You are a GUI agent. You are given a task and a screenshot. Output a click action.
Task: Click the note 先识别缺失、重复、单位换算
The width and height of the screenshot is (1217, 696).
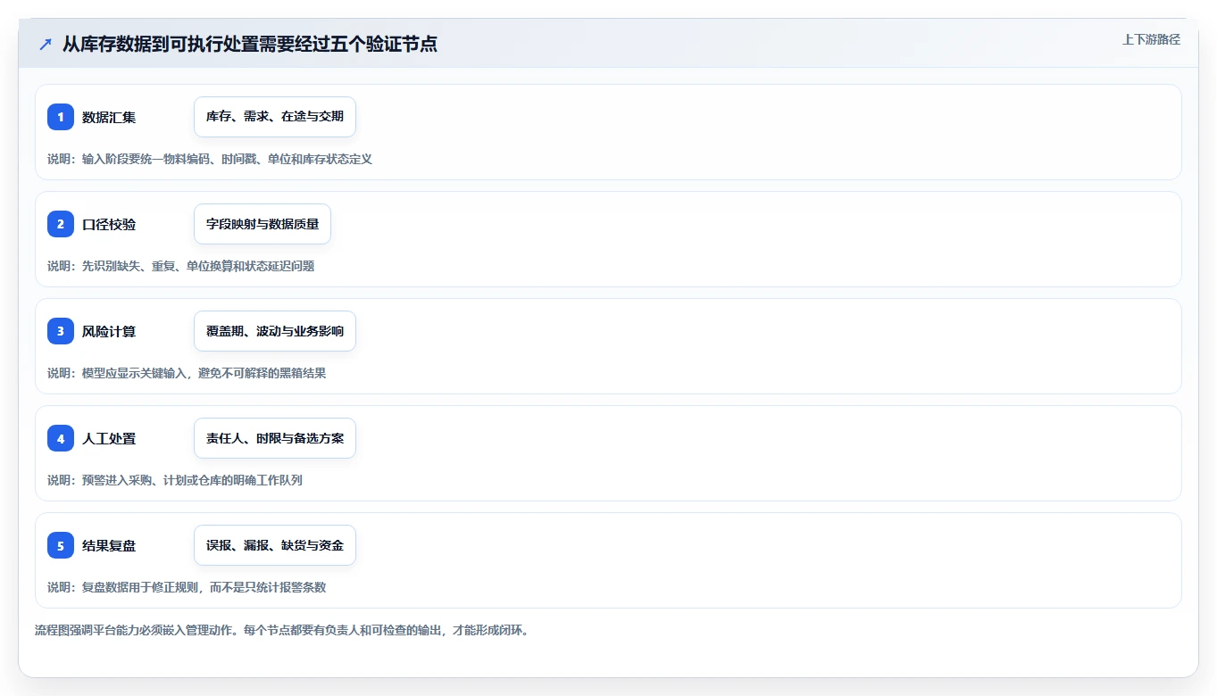[181, 266]
